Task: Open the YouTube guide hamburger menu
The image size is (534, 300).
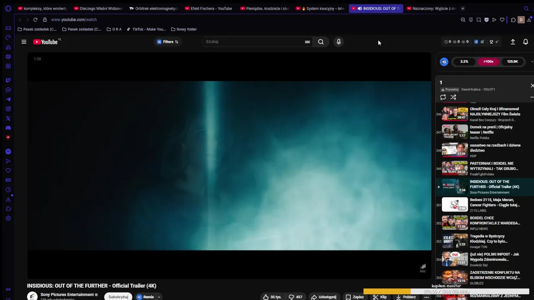Action: 24,42
